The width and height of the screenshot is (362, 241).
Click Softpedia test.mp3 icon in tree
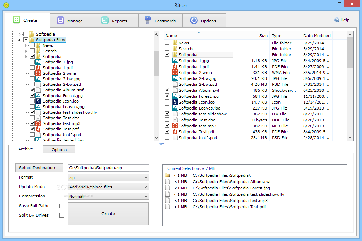click(38, 123)
